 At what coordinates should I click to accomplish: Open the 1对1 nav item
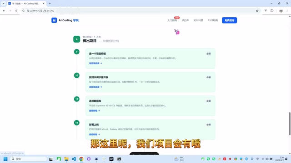213,20
